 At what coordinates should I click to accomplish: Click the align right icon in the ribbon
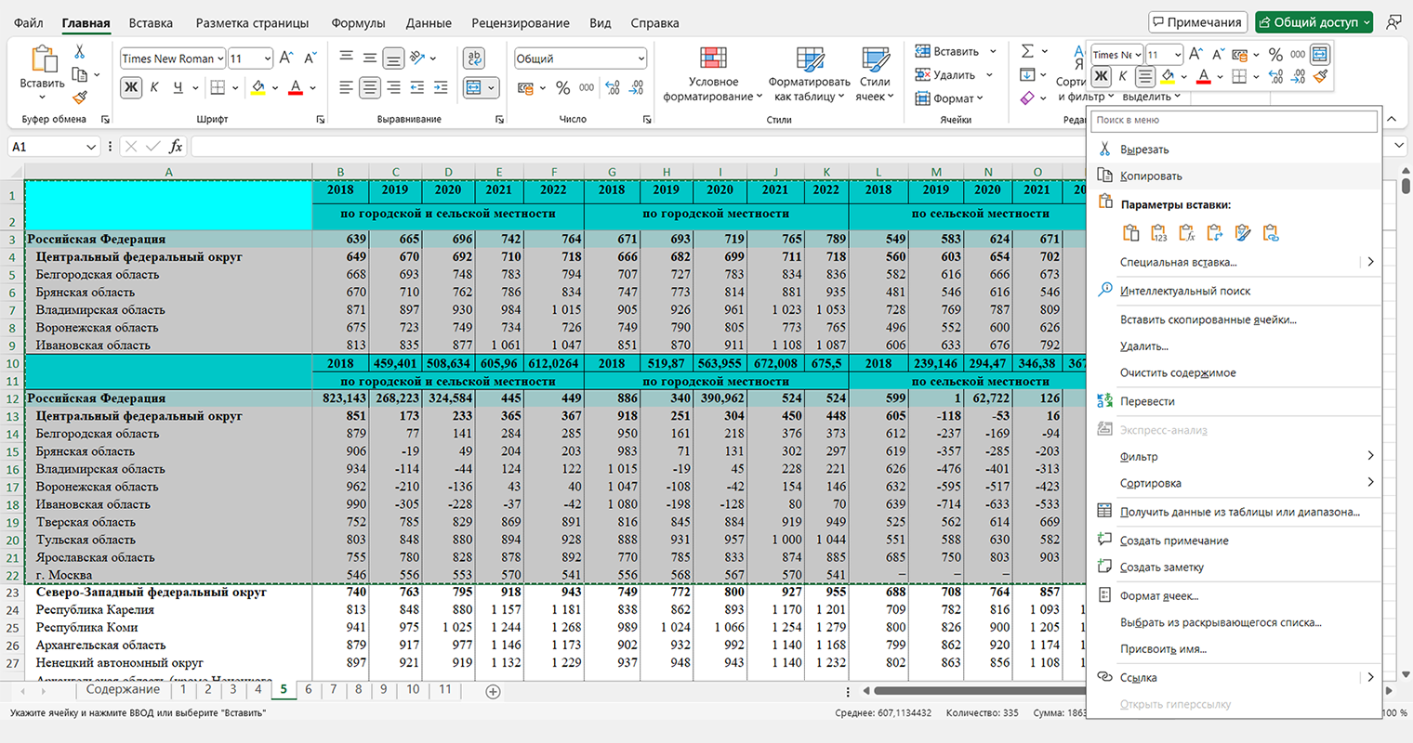tap(393, 87)
